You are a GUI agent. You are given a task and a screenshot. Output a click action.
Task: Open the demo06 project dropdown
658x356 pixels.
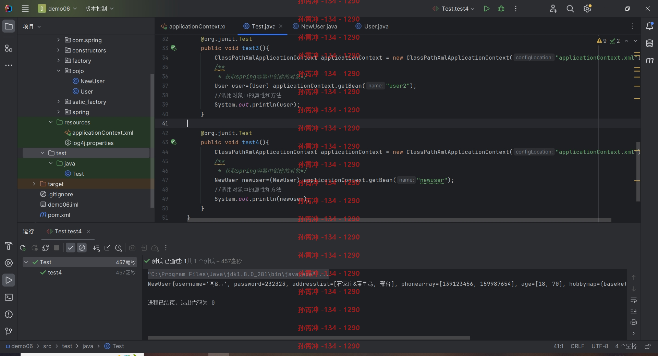point(58,9)
